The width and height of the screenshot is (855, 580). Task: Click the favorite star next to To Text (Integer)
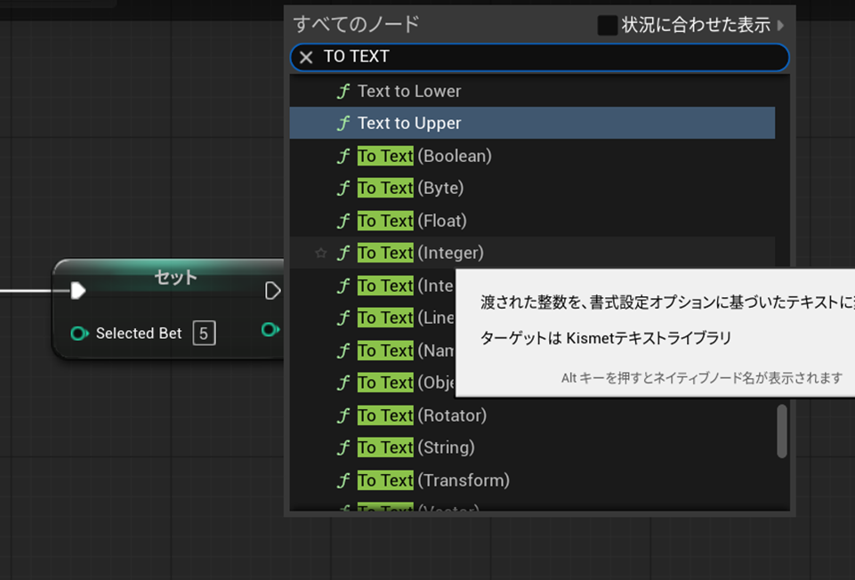321,254
